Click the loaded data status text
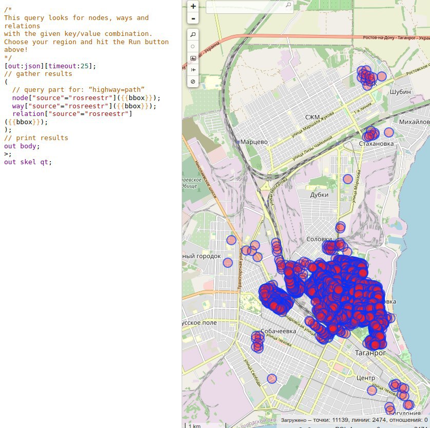 (354, 420)
